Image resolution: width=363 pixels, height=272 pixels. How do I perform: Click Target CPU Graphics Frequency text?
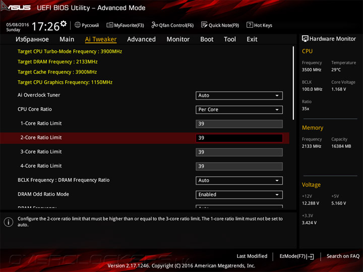pyautogui.click(x=65, y=82)
